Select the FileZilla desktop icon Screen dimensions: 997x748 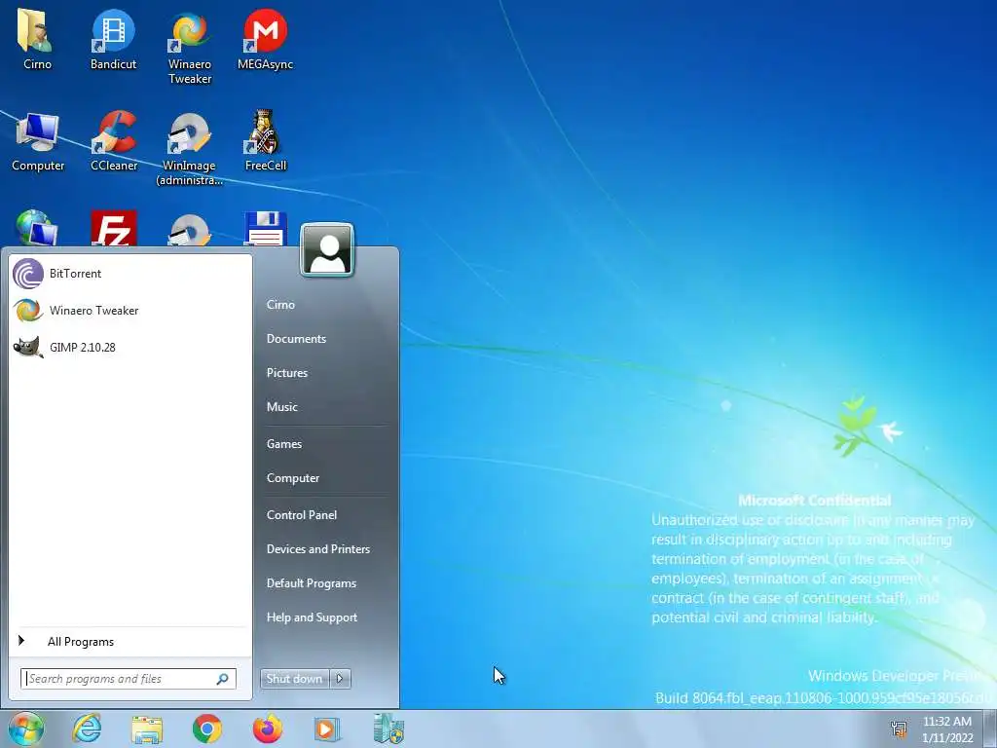click(x=114, y=228)
